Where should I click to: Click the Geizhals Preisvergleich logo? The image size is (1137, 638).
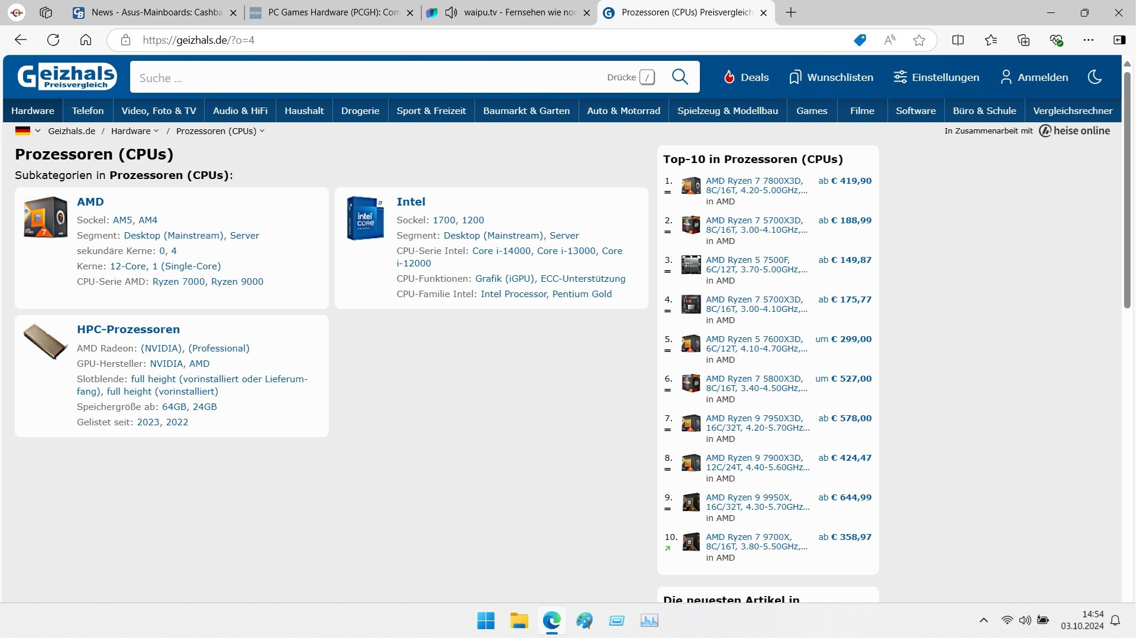pyautogui.click(x=67, y=77)
